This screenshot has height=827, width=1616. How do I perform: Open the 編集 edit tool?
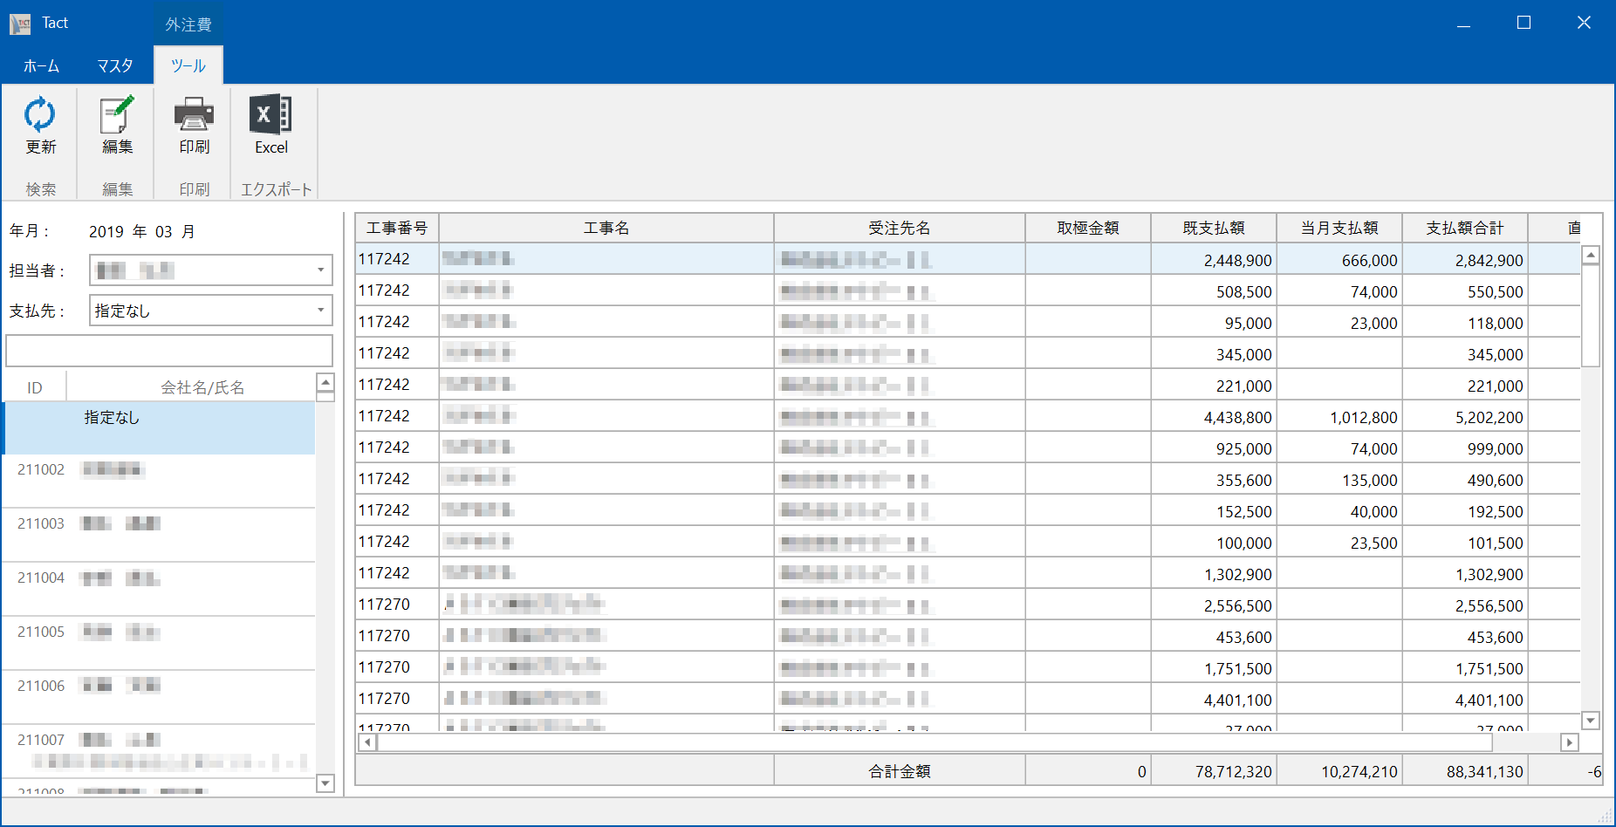click(117, 116)
